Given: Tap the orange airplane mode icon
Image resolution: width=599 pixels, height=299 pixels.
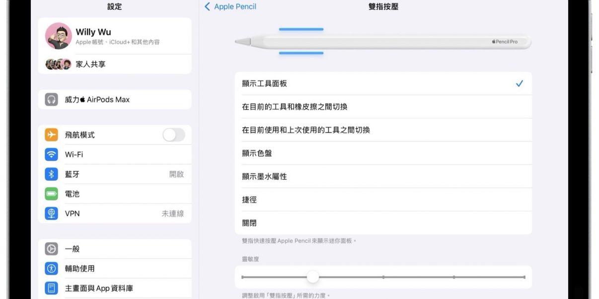Looking at the screenshot, I should (52, 135).
